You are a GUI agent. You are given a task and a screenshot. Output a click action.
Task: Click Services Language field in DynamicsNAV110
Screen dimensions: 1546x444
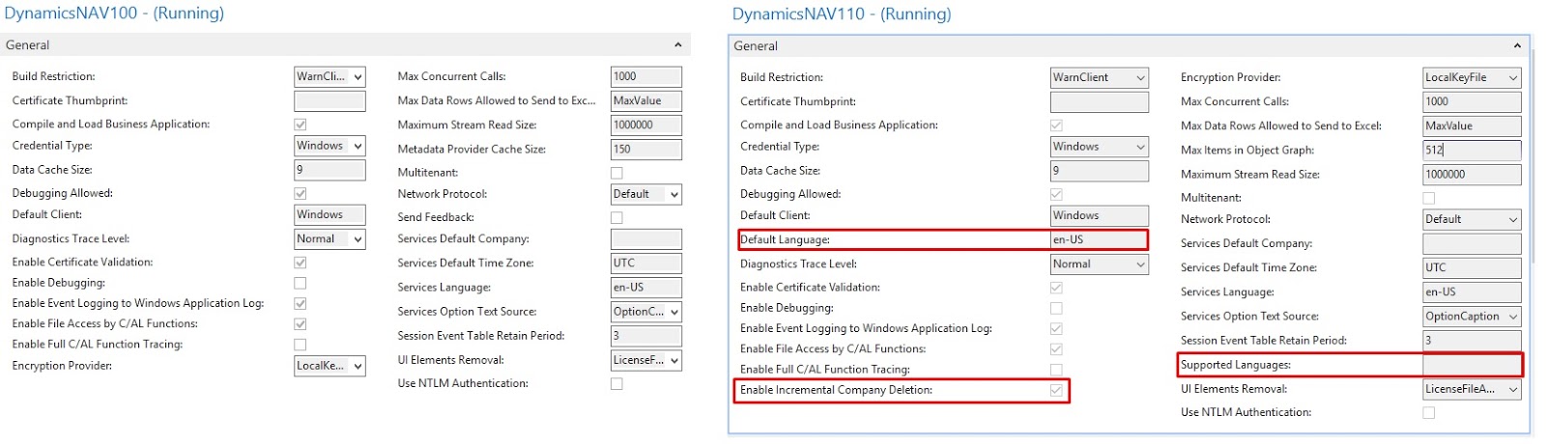1472,291
